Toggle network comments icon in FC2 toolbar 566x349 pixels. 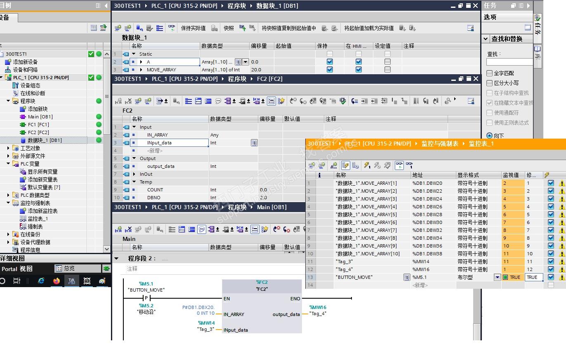[x=271, y=101]
